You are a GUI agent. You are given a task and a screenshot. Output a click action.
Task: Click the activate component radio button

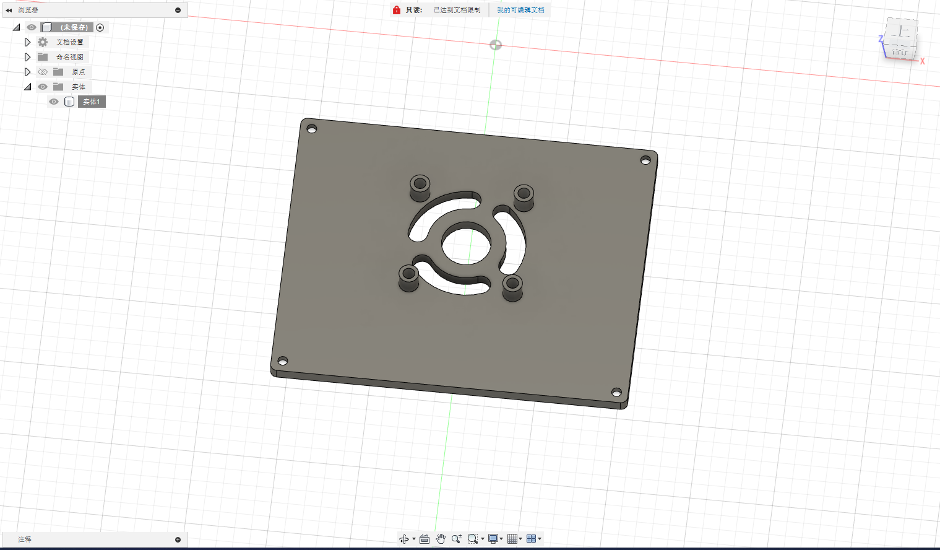(100, 27)
